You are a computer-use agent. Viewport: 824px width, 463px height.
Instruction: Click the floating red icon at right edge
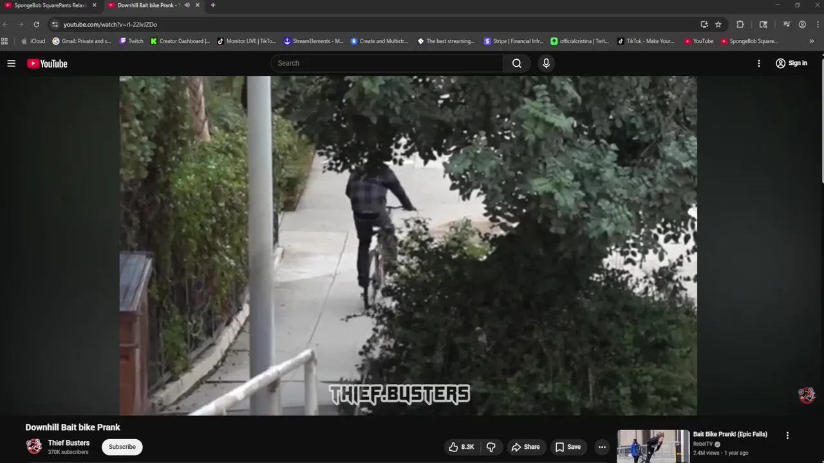click(807, 395)
